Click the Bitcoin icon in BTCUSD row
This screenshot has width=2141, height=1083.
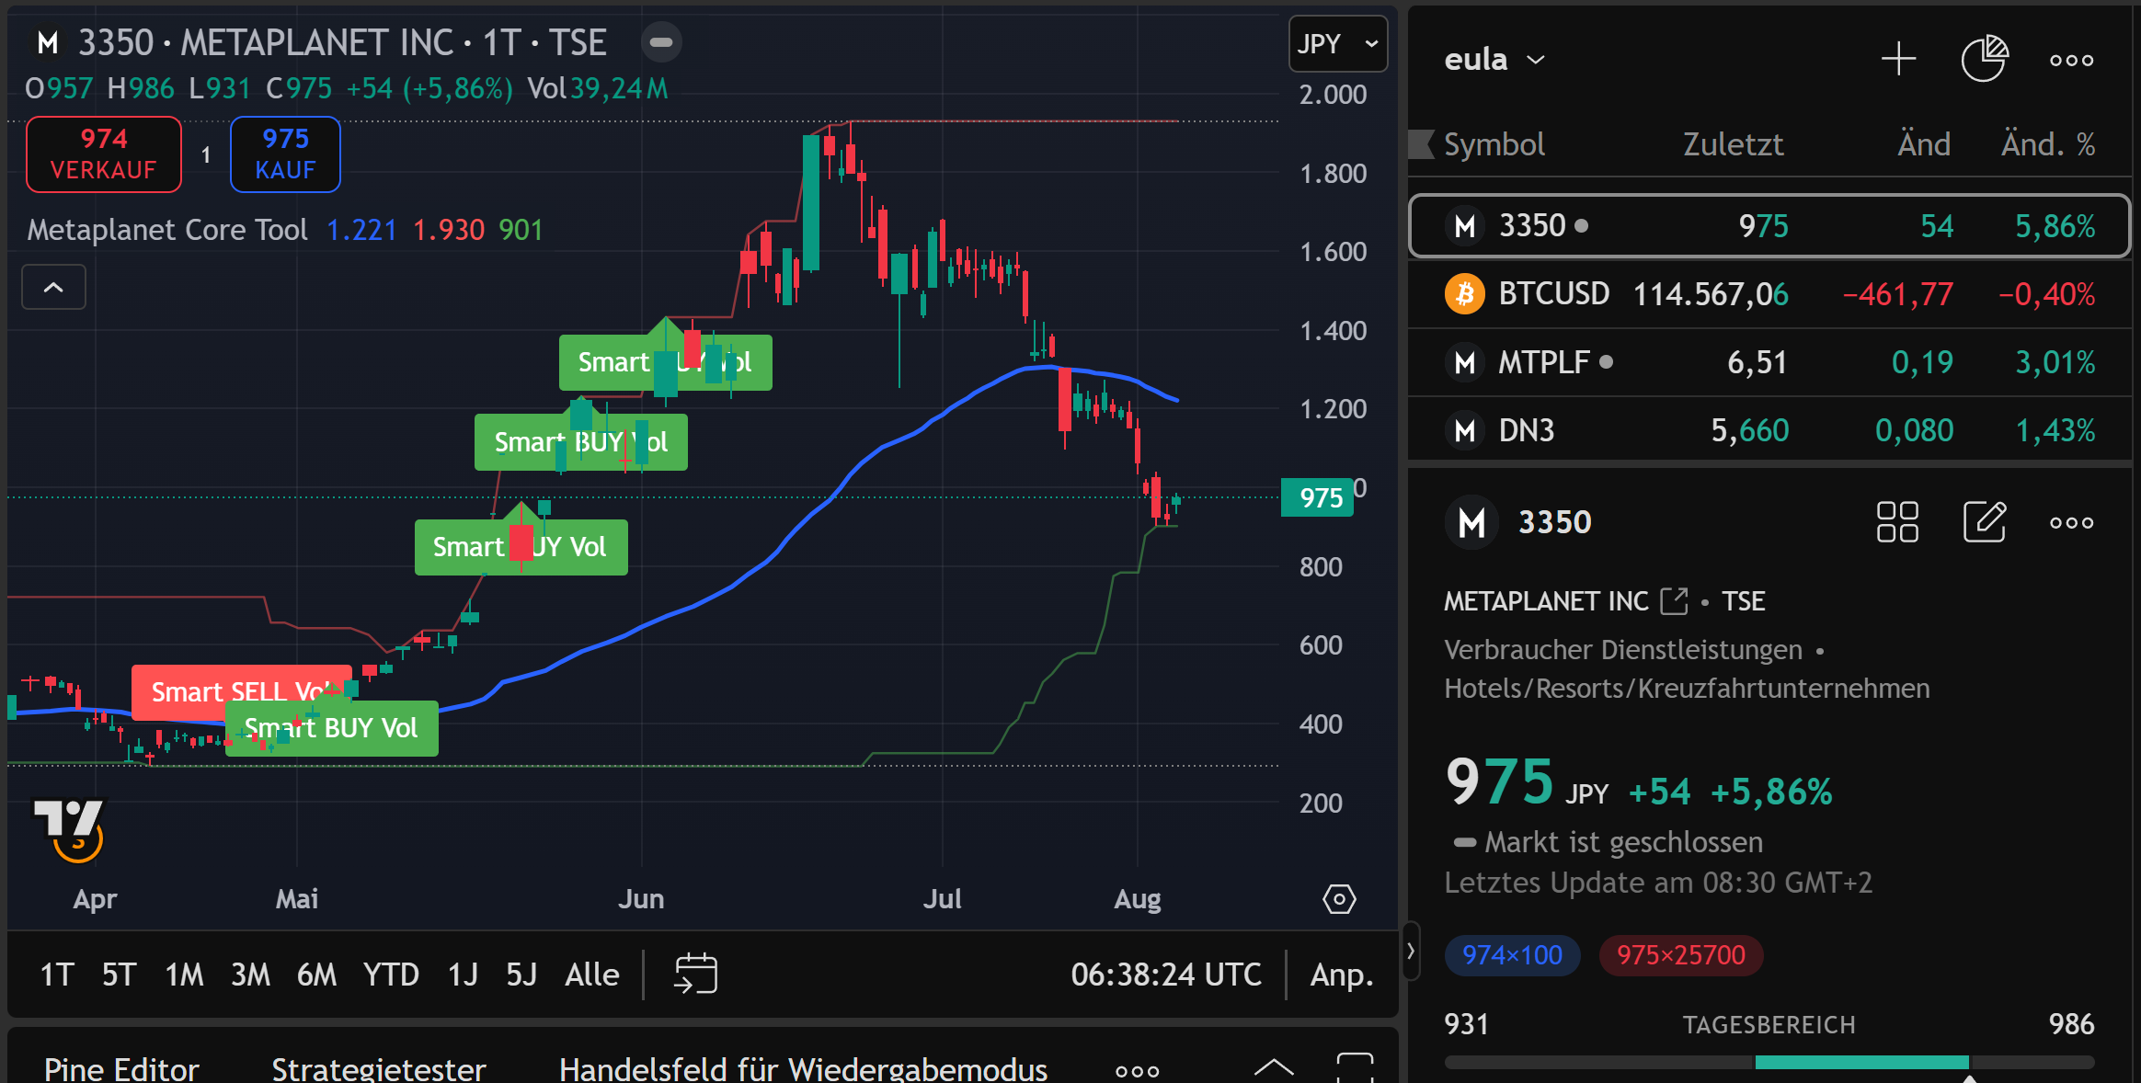coord(1465,294)
